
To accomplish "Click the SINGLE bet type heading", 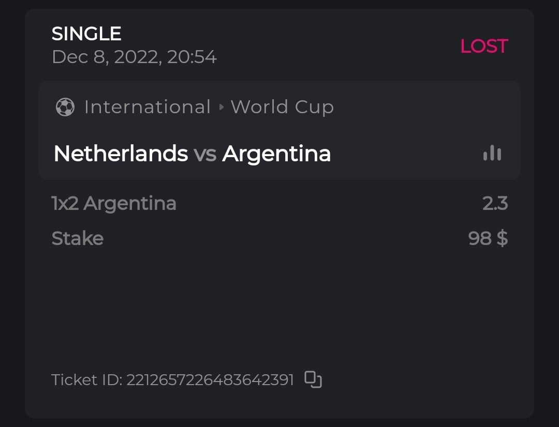I will (x=86, y=34).
